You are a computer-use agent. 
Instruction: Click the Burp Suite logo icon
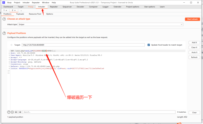point(4,2)
